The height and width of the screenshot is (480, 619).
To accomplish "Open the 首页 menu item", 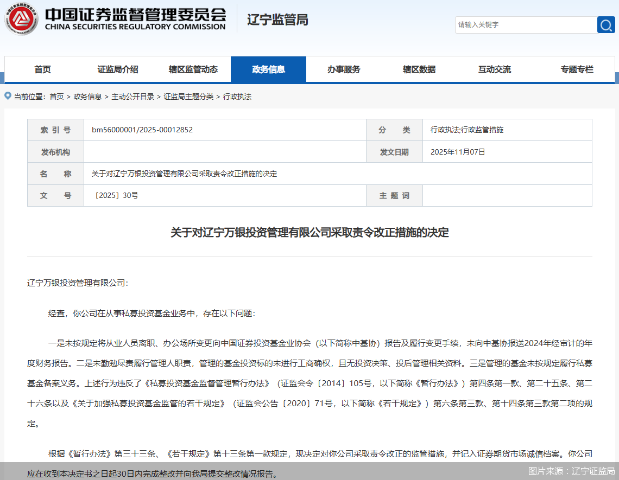I will 43,69.
